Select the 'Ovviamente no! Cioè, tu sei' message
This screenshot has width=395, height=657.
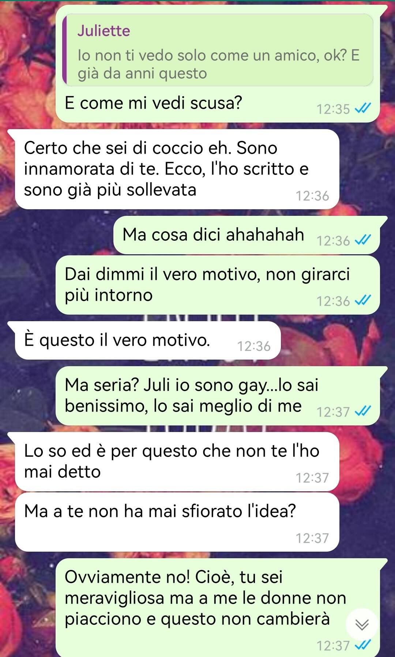218,608
